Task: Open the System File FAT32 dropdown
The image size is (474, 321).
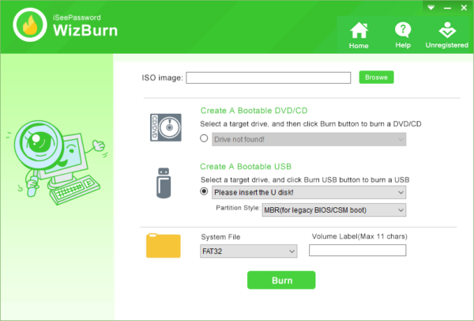Action: [x=249, y=251]
